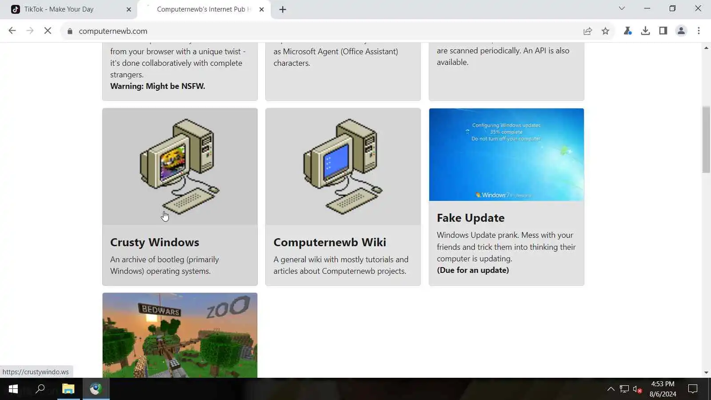Viewport: 711px width, 400px height.
Task: Share this page icon
Action: click(587, 31)
